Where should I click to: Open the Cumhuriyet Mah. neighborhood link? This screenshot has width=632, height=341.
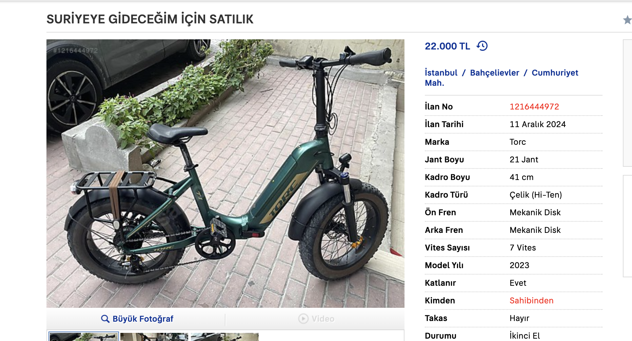501,78
